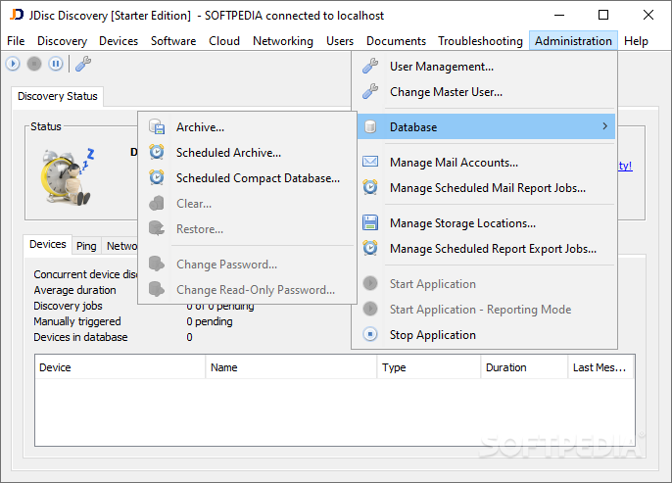
Task: Click the wrench icon beside User Management
Action: pos(370,67)
